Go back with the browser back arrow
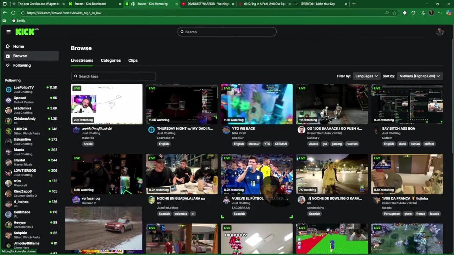This screenshot has width=454, height=255. pyautogui.click(x=5, y=13)
